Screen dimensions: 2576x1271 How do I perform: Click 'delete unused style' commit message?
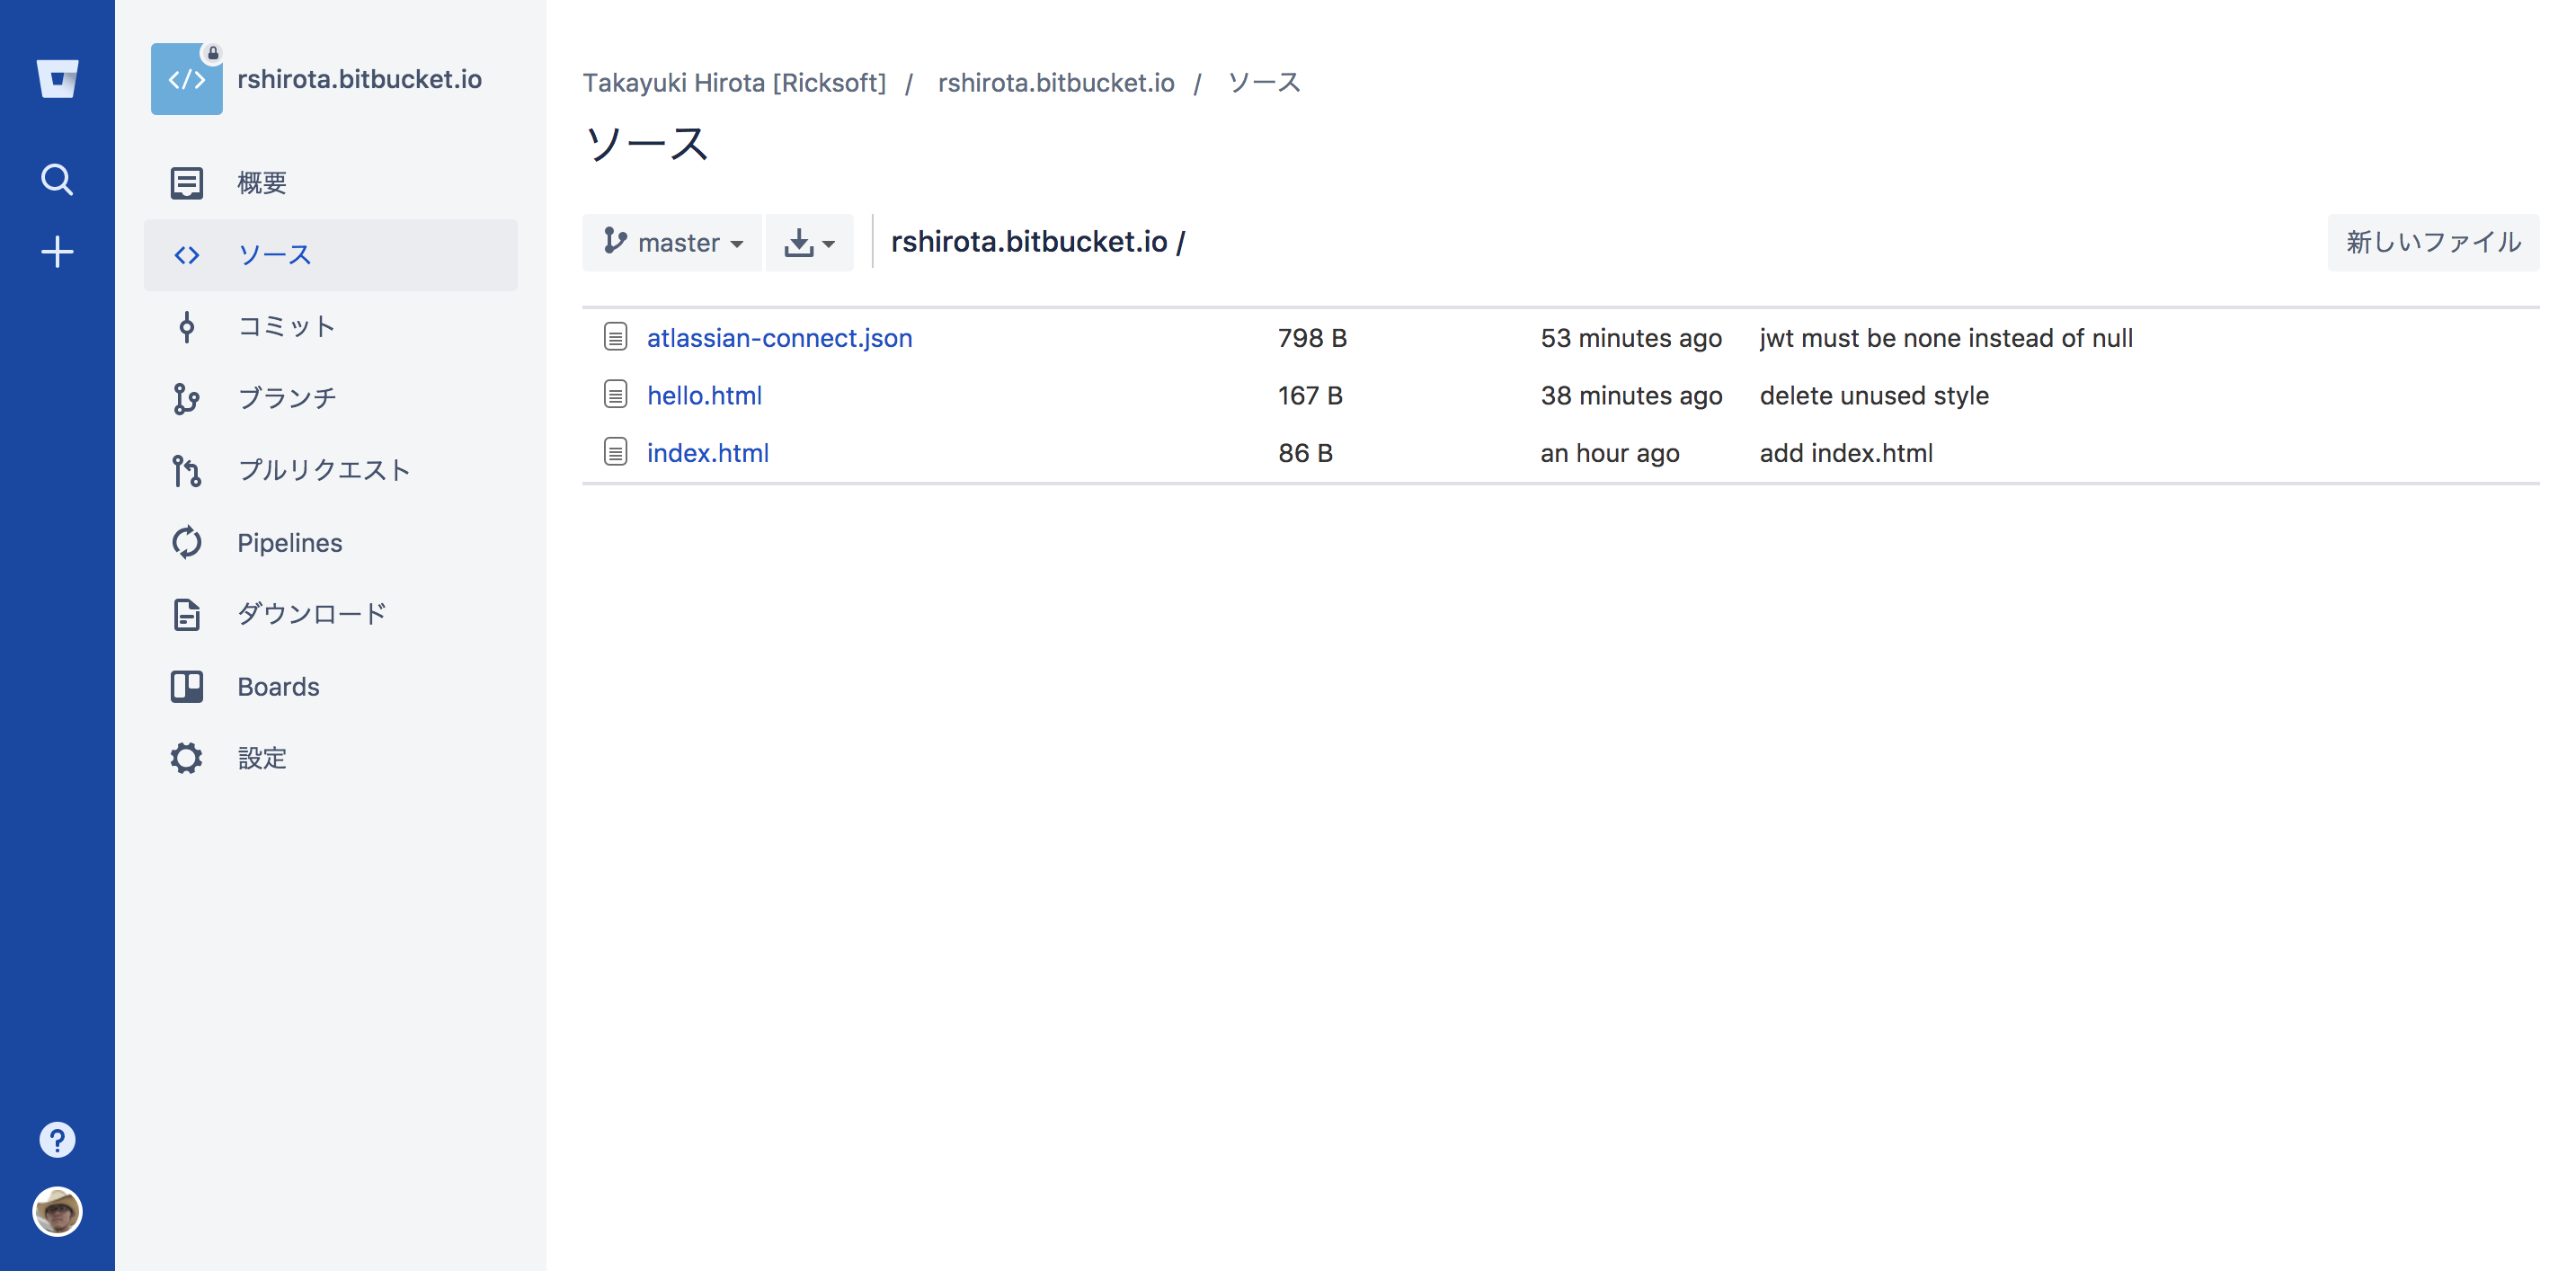(x=1874, y=395)
